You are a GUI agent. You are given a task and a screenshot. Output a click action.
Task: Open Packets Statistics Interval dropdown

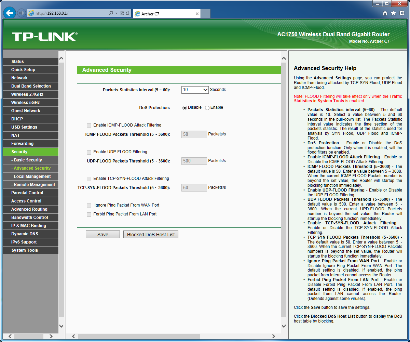(195, 90)
